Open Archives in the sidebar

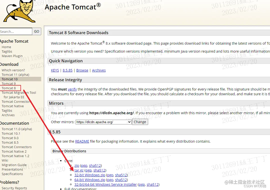tap(8, 115)
